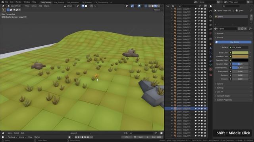The width and height of the screenshot is (254, 142).
Task: Open the Specular Color swatch
Action: (240, 60)
